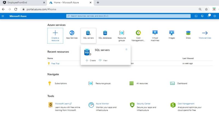Click the Azure Monitor gauge icon

[x=91, y=105]
